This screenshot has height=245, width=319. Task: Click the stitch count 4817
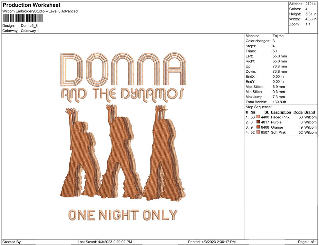click(265, 122)
